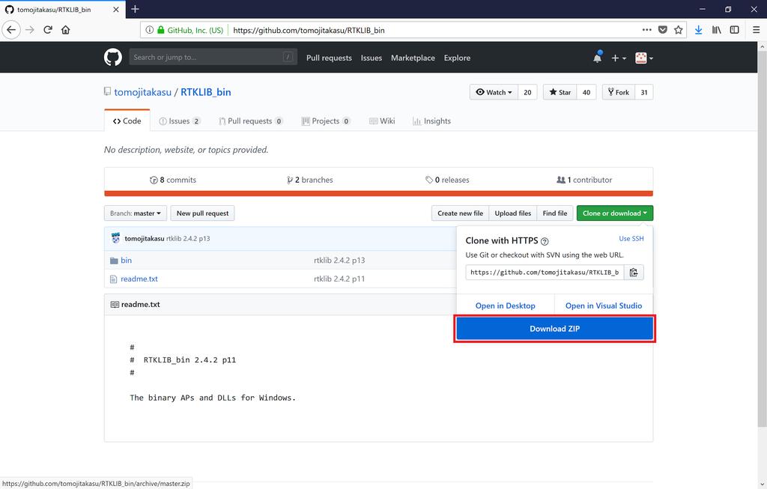Click the New pull request button
This screenshot has height=489, width=767.
(202, 213)
